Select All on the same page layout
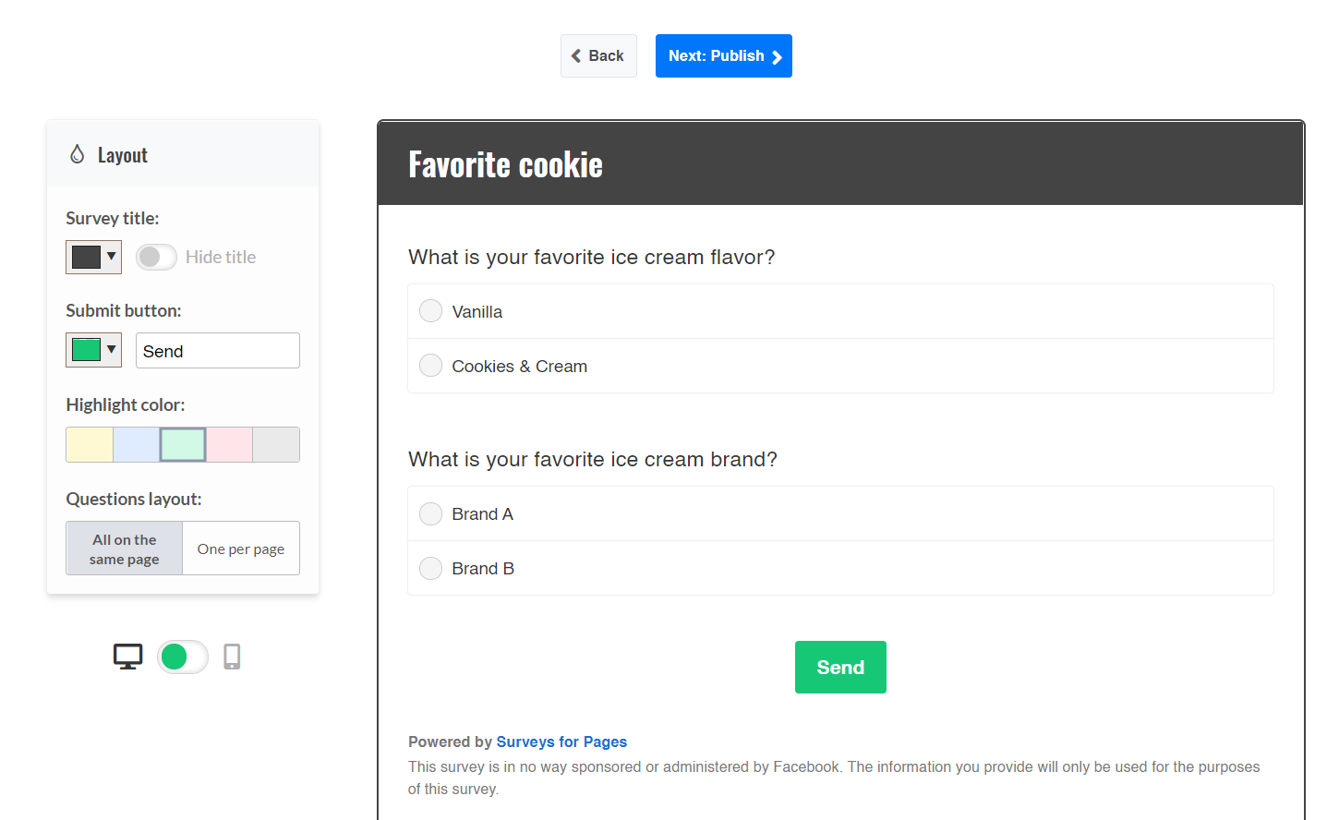Image resolution: width=1327 pixels, height=820 pixels. click(x=125, y=549)
